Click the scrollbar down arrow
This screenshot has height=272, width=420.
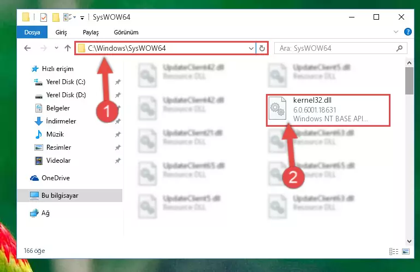tap(409, 241)
